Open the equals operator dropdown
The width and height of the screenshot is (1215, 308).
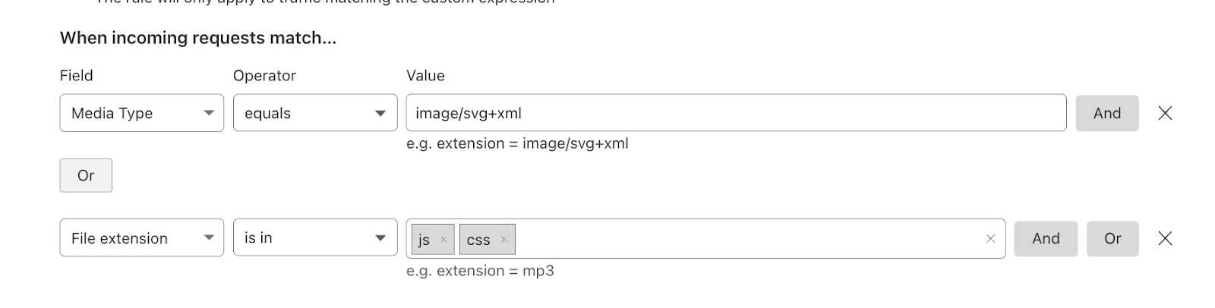(315, 113)
